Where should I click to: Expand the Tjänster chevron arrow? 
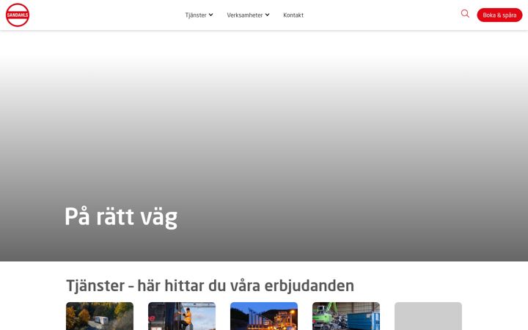point(210,15)
